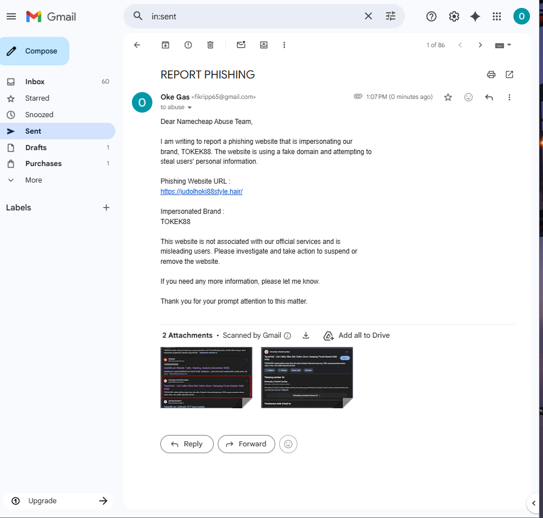Go to older email arrow

point(480,45)
